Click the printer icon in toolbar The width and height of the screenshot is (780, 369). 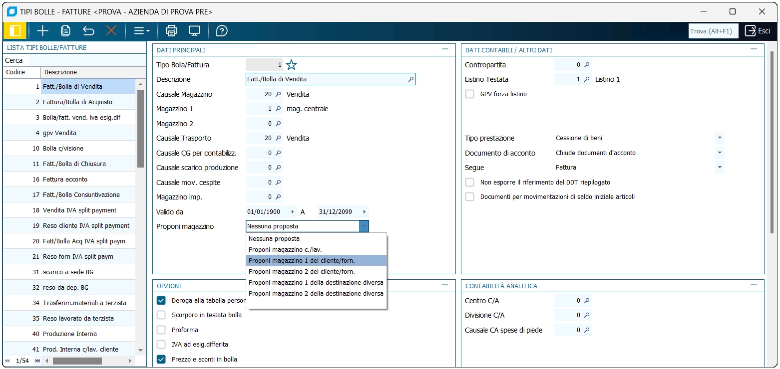click(x=171, y=31)
